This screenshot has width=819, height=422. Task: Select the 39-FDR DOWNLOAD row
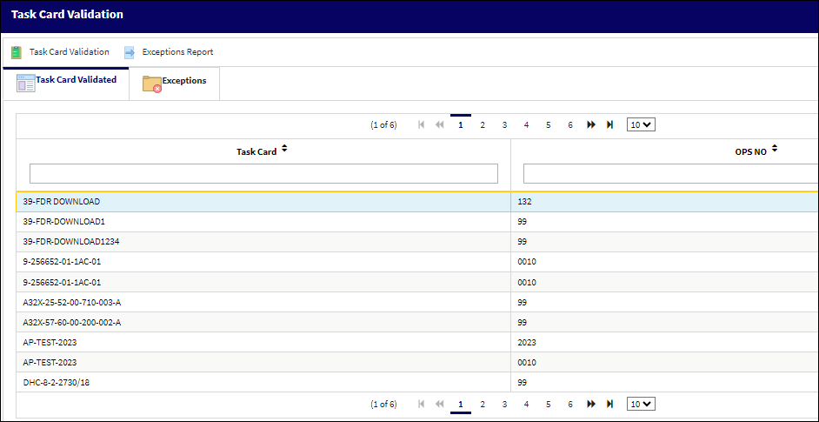(417, 201)
